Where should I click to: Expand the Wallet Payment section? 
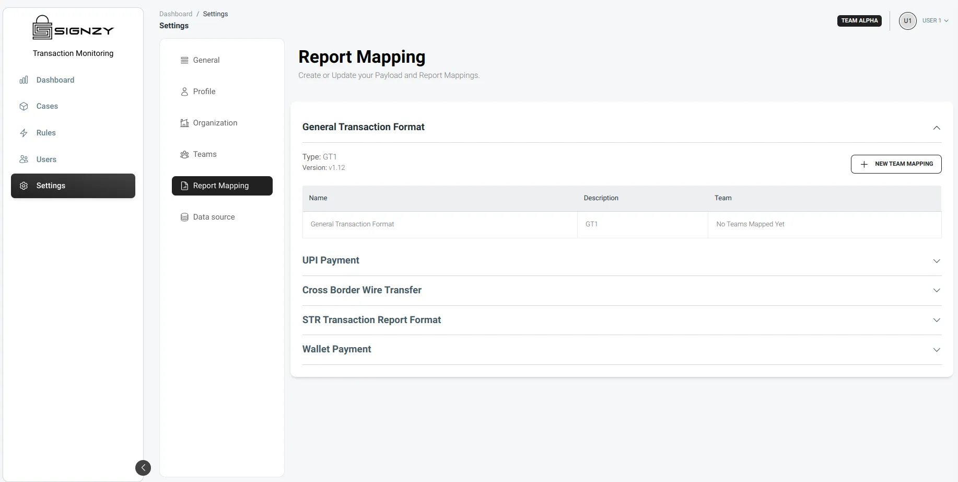tap(937, 350)
